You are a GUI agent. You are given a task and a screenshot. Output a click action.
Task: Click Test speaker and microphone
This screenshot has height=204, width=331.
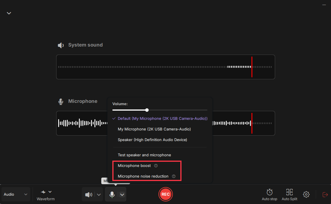click(x=144, y=155)
